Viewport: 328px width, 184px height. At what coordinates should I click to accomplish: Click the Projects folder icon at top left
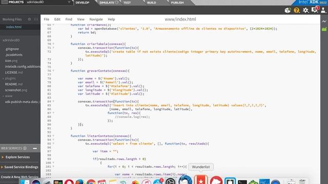click(5, 2)
